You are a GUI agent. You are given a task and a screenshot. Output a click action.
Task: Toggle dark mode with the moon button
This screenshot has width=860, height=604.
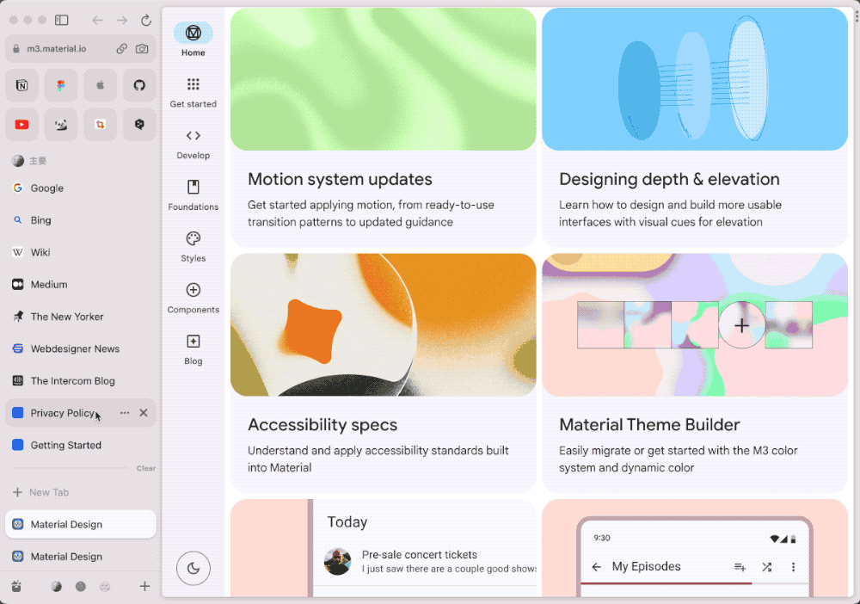pyautogui.click(x=193, y=569)
